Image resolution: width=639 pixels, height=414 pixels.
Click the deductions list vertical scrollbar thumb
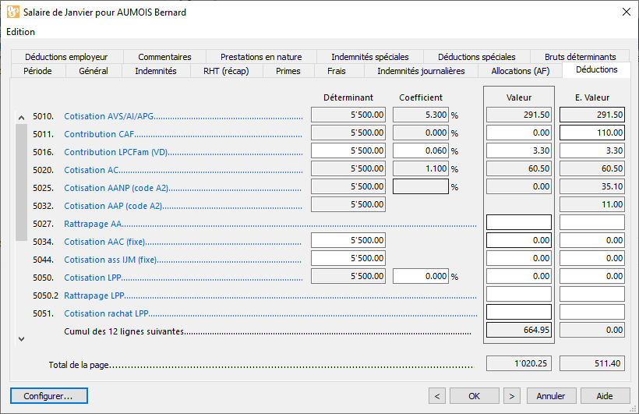point(22,182)
